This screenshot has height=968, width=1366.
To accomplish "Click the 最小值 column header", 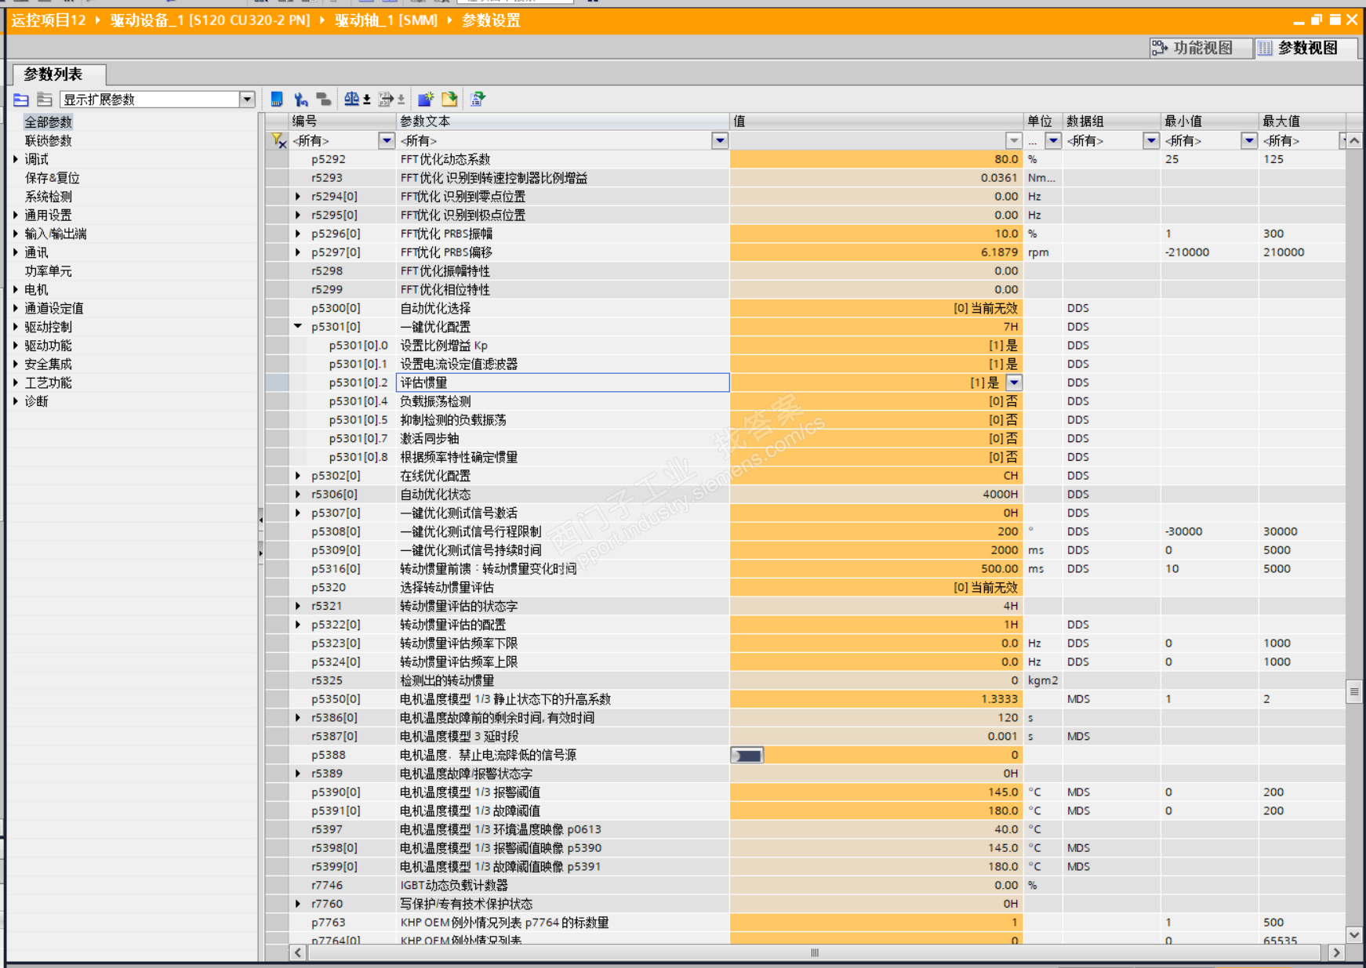I will point(1210,121).
